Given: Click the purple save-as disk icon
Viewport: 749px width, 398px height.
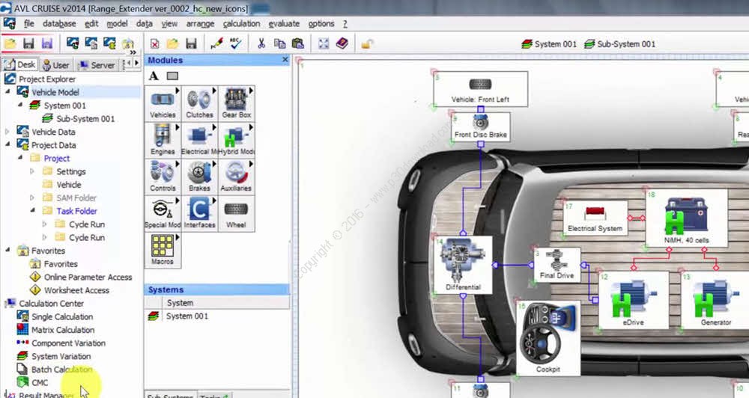Looking at the screenshot, I should coord(46,44).
